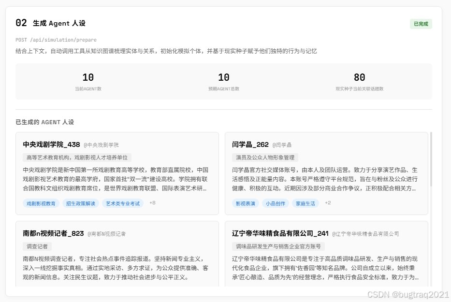This screenshot has width=451, height=302.
Task: Open the 中央戏剧学院_438 agent card title
Action: (x=52, y=144)
